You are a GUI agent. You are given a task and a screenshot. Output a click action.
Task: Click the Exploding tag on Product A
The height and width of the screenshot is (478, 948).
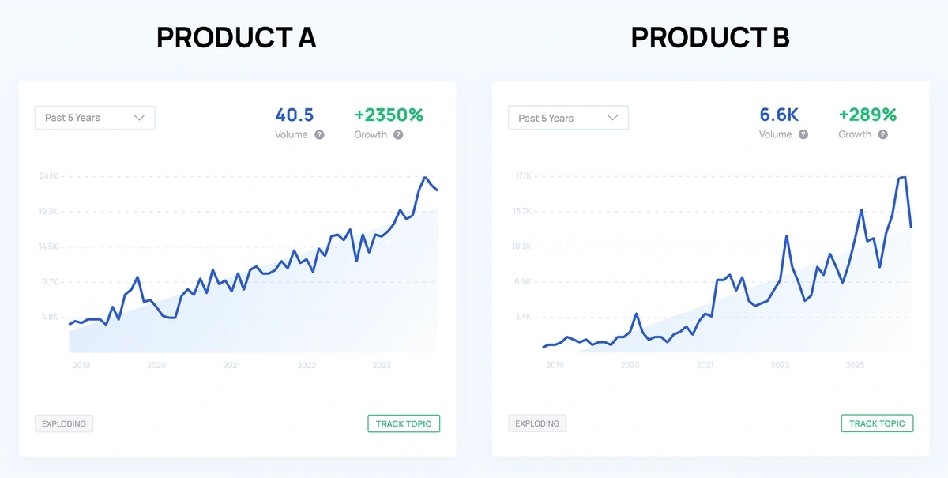tap(64, 423)
